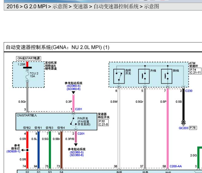Click the '信号2' terminal label
The height and width of the screenshot is (173, 202).
pyautogui.click(x=27, y=128)
